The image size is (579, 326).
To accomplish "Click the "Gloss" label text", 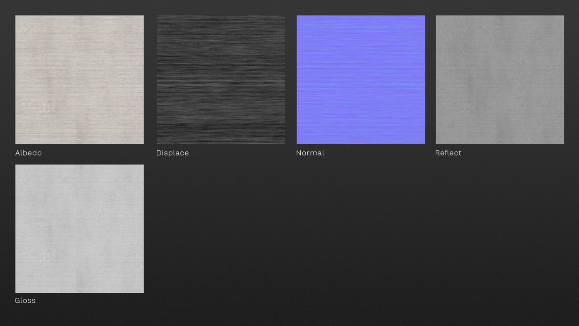I will tap(25, 301).
